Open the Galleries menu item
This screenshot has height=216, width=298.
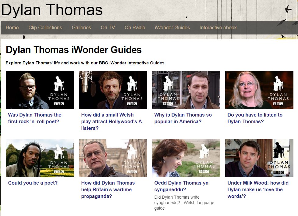[x=81, y=27]
